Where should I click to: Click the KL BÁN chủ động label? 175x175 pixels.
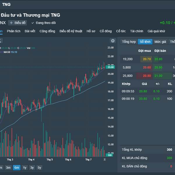point(134,166)
